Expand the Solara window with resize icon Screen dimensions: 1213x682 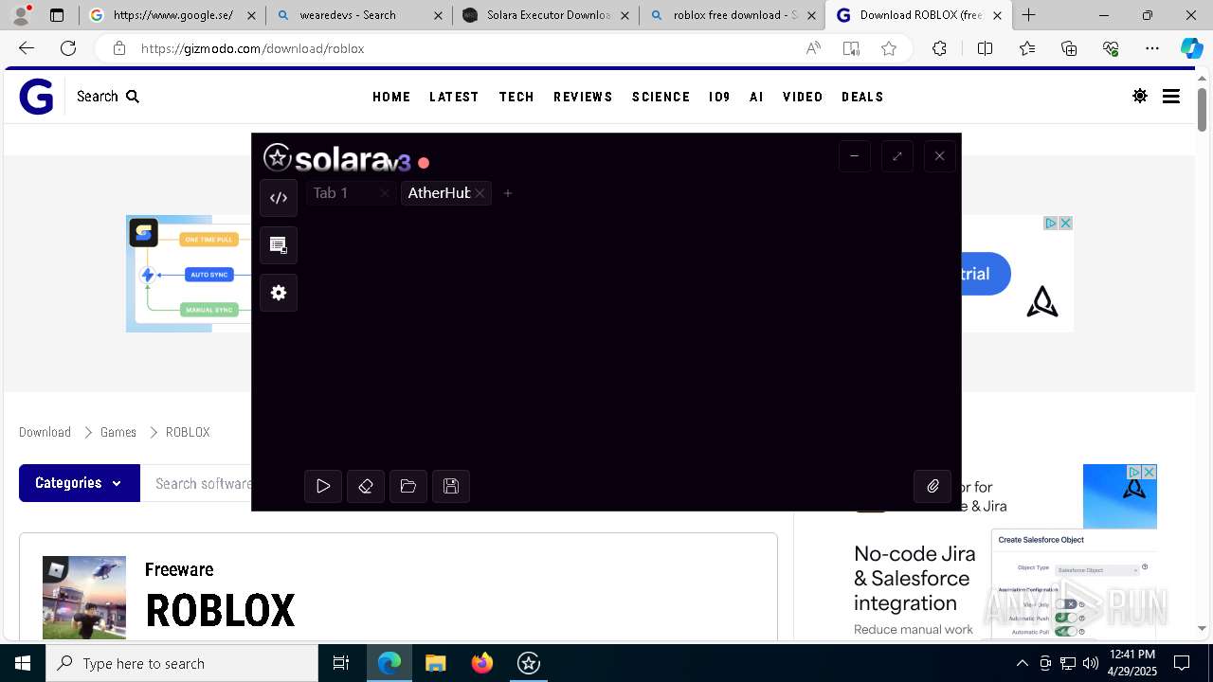(x=896, y=156)
